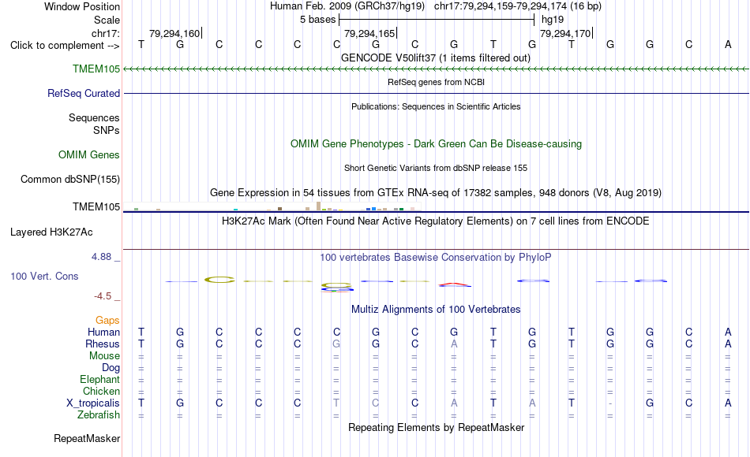Click the 'RefSeq genes from NCBI' title
The height and width of the screenshot is (457, 750).
point(436,82)
